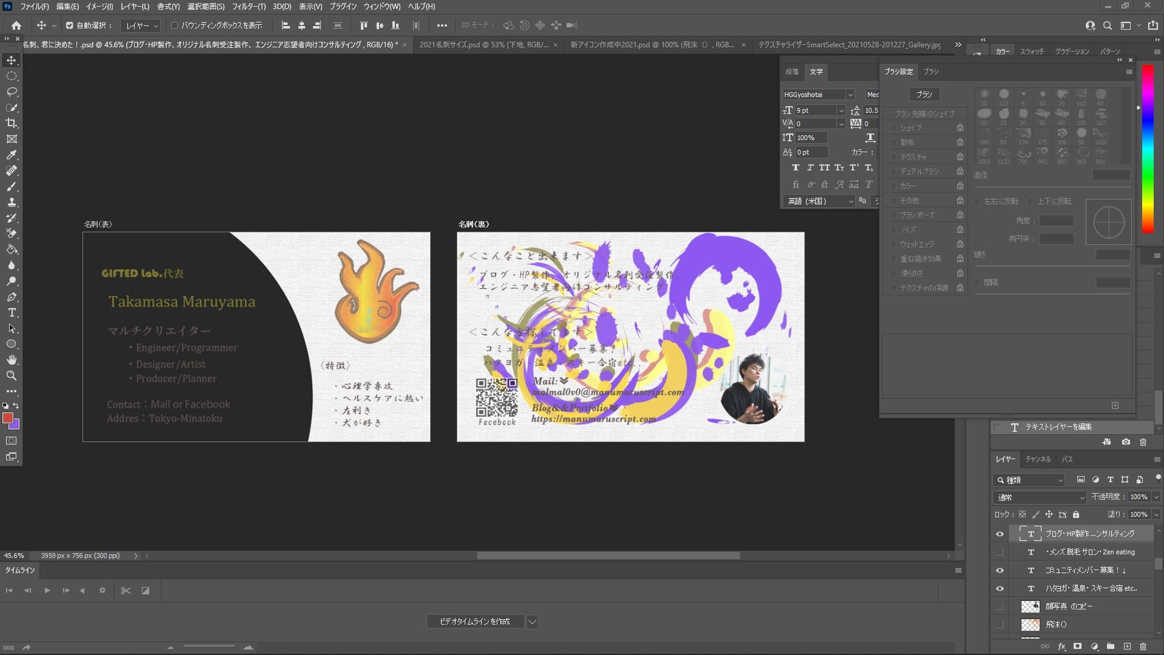Select the Move tool

[12, 60]
